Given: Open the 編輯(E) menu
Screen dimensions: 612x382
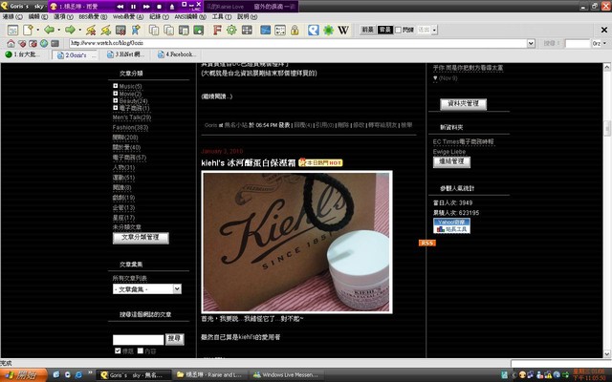Looking at the screenshot, I should pos(38,17).
